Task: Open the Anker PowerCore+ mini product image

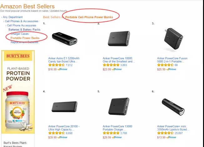Action: [173, 107]
